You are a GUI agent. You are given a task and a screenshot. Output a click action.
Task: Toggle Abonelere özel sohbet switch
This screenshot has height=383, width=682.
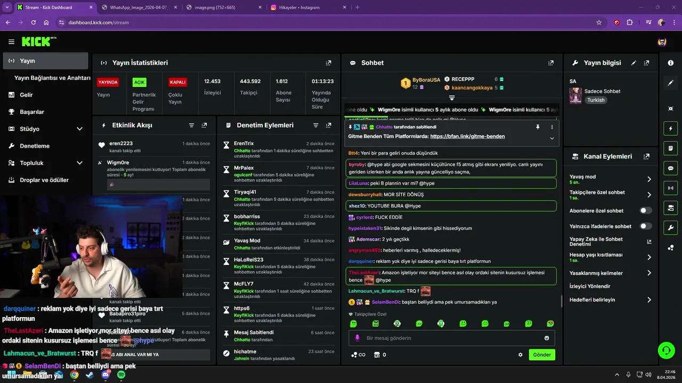coord(646,211)
